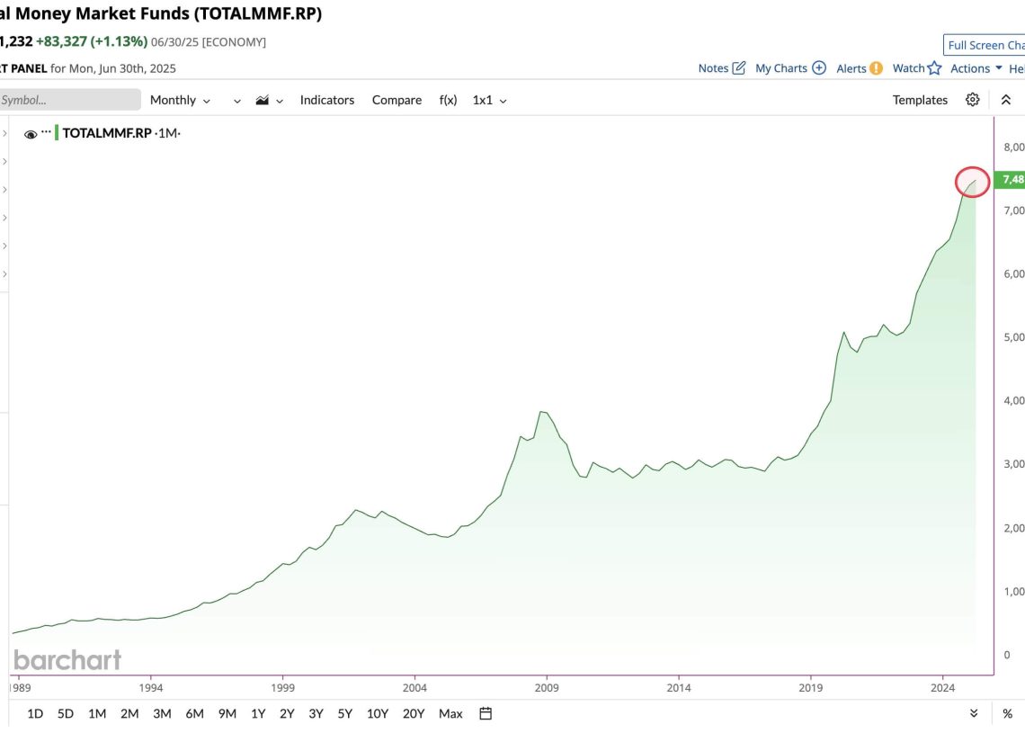Viewport: 1025px width, 733px height.
Task: Collapse the toolbar with double chevron up
Action: (1006, 100)
